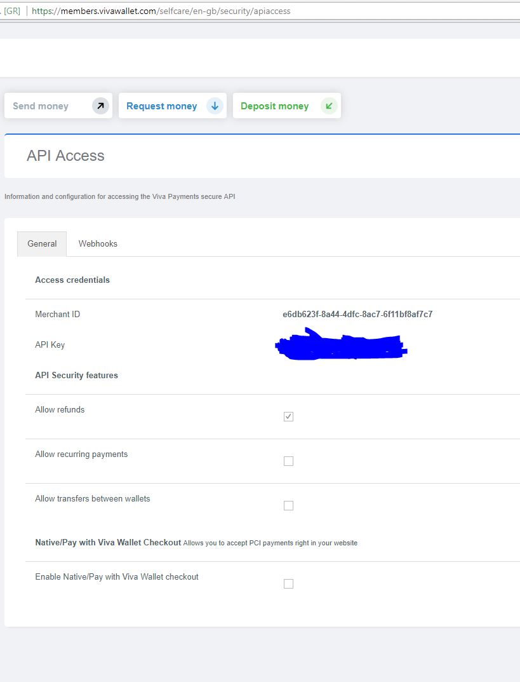Click the Send money circular arrow icon
The height and width of the screenshot is (682, 520).
[100, 106]
